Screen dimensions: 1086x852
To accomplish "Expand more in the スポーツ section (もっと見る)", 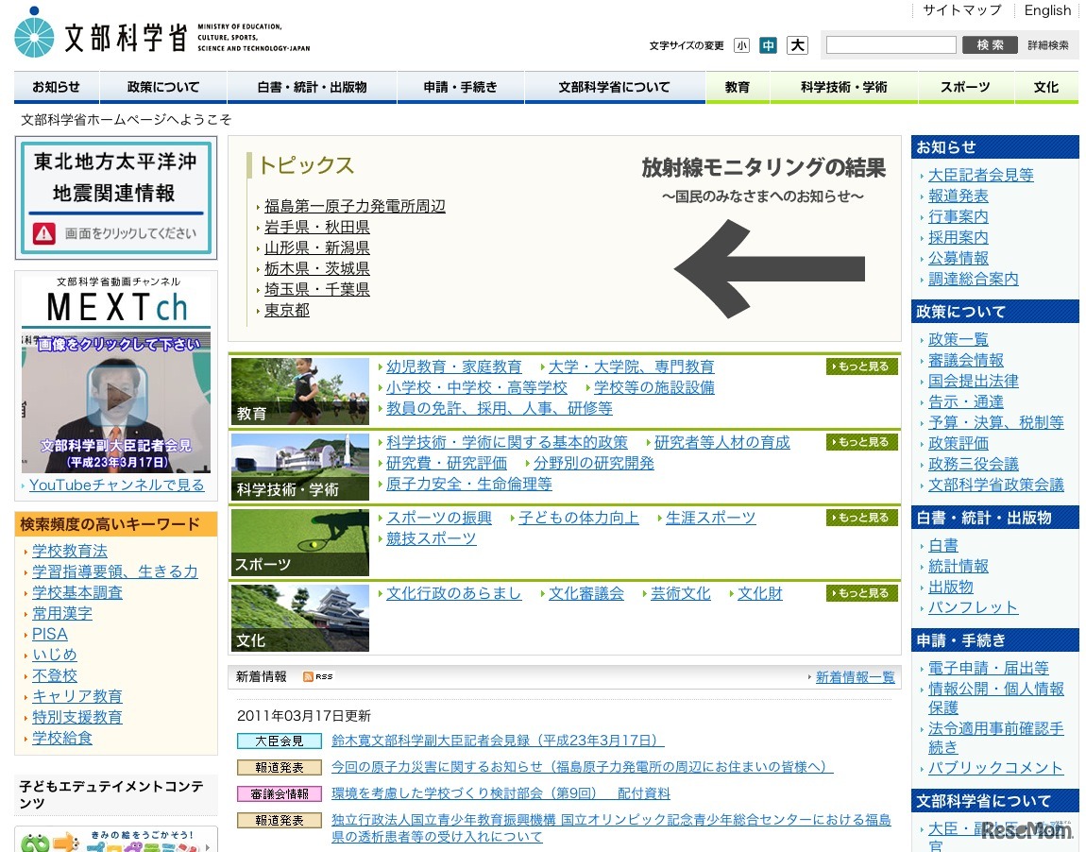I will pyautogui.click(x=861, y=518).
